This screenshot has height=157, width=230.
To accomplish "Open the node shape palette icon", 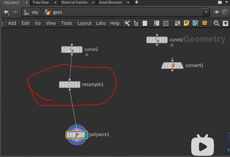I will [166, 23].
